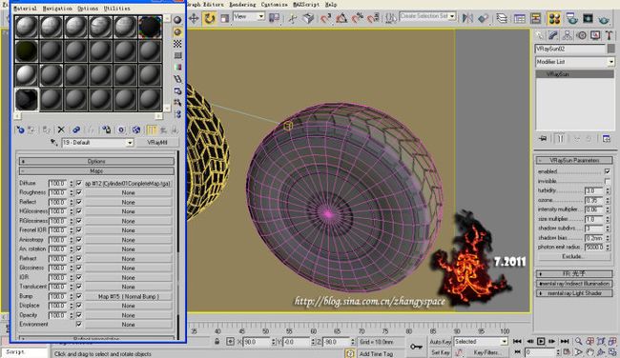Click Zoom magnifier viewport control
The width and height of the screenshot is (620, 358).
pos(578,342)
